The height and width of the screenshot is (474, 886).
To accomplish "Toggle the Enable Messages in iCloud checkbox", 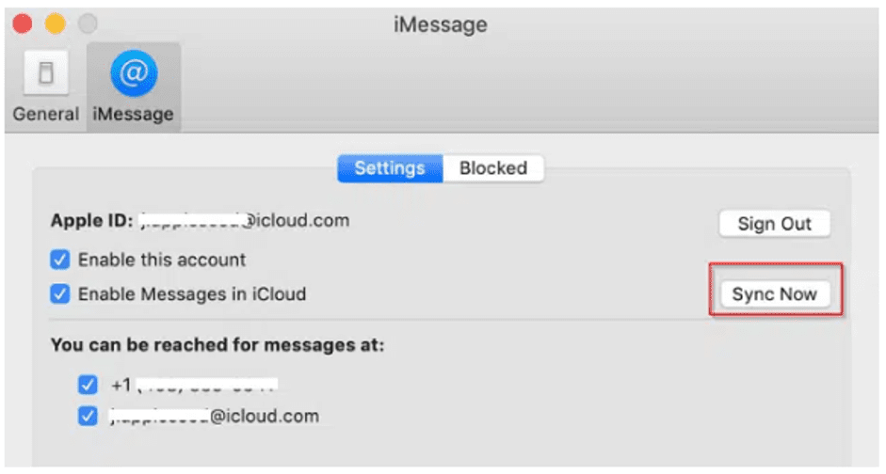I will tap(60, 294).
